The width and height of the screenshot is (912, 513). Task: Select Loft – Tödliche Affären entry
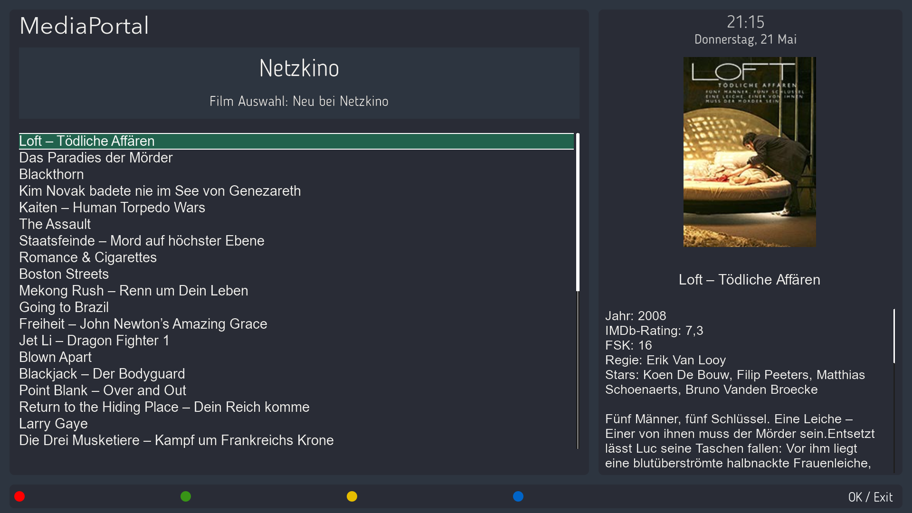pos(87,141)
